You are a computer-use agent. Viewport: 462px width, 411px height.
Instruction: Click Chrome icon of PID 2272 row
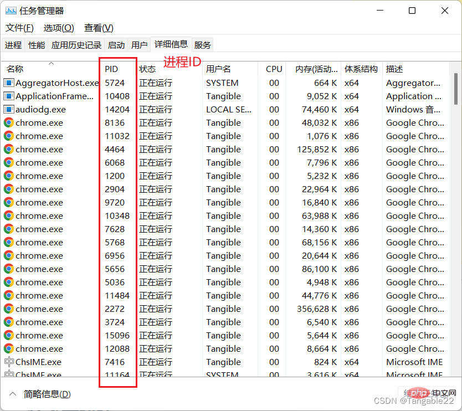pos(9,309)
